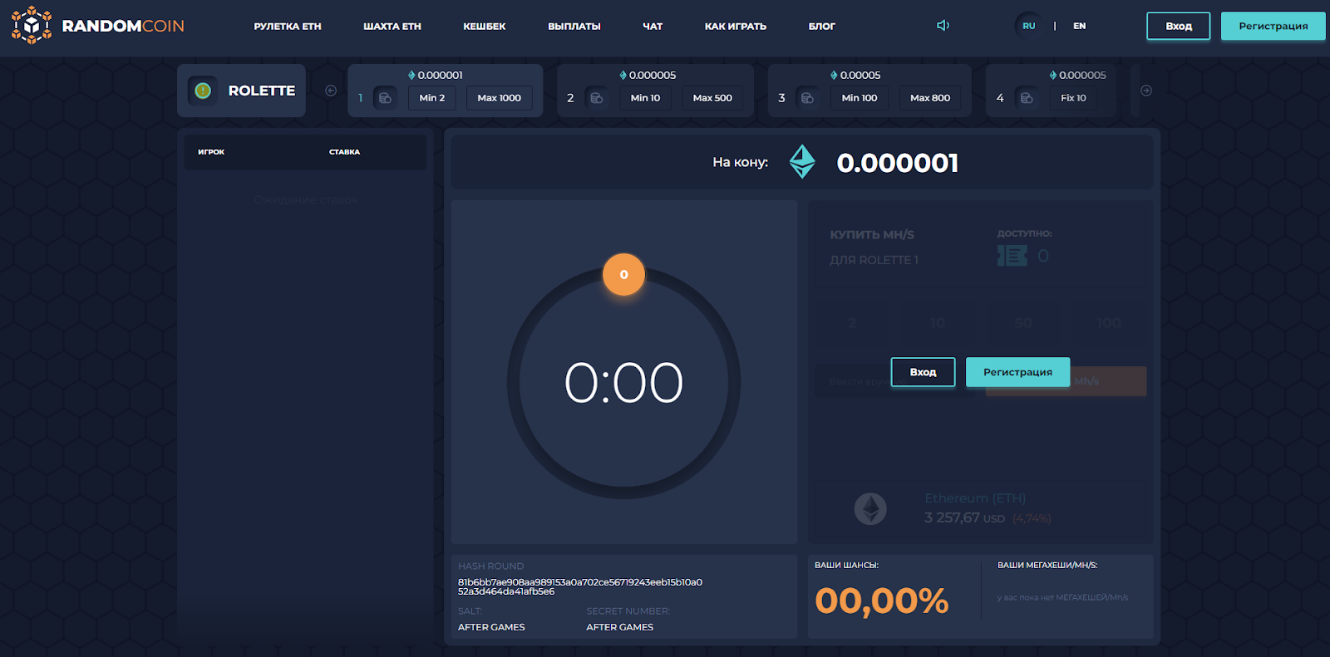Click the 00,00% chances value

pos(882,601)
